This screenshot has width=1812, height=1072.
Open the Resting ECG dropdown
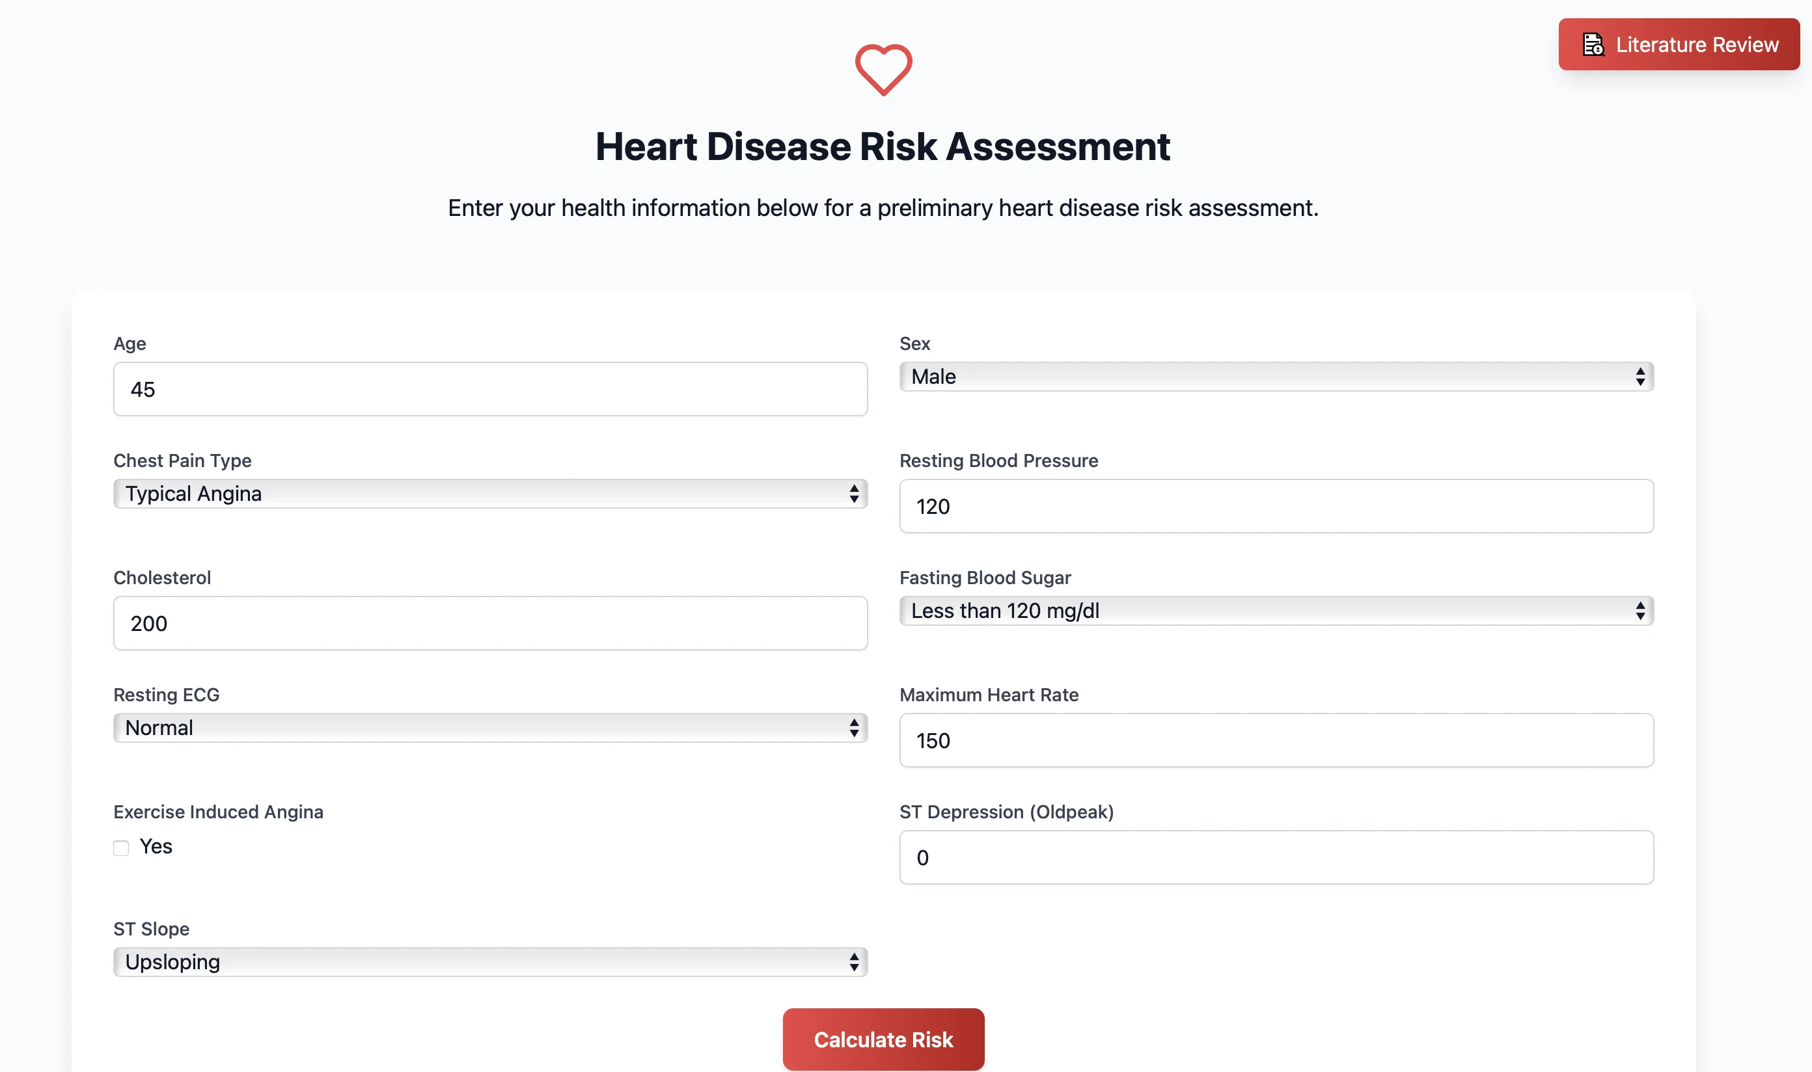pos(490,727)
